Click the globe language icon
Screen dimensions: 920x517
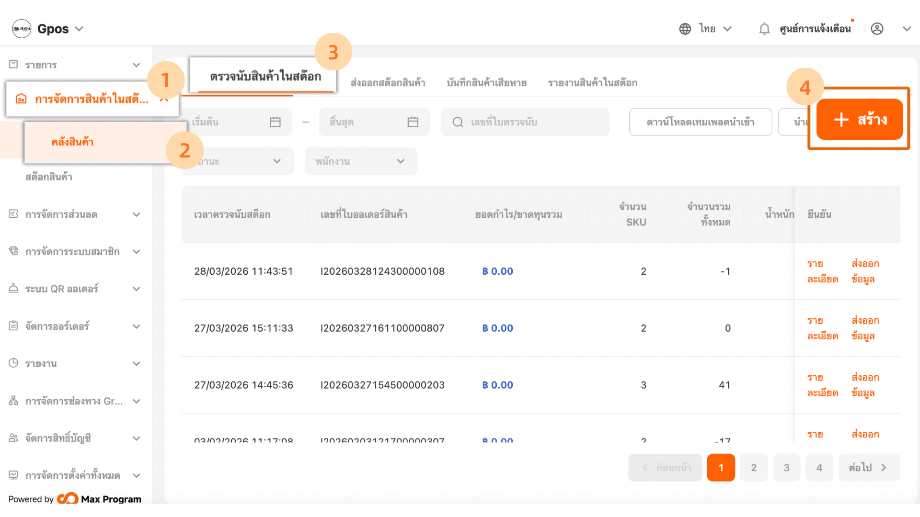[x=685, y=29]
